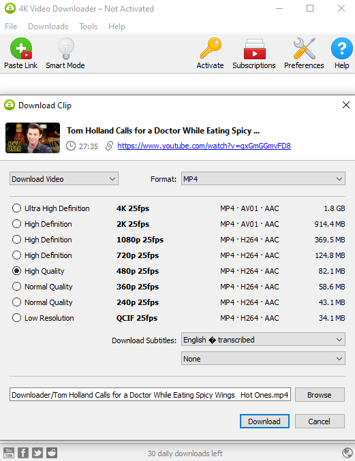Click the clock icon beside 27:35

tap(71, 146)
